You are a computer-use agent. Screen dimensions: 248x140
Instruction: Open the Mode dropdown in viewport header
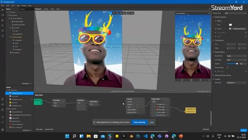(x=46, y=9)
